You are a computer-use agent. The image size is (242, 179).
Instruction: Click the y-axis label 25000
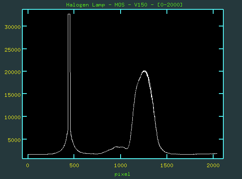13,50
